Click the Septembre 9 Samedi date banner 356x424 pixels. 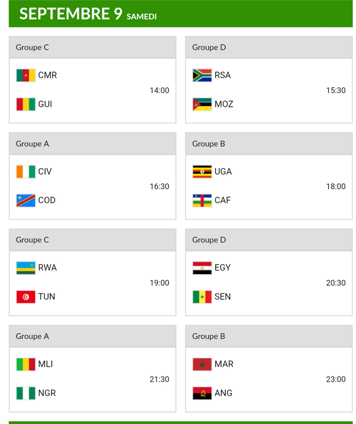tap(88, 14)
